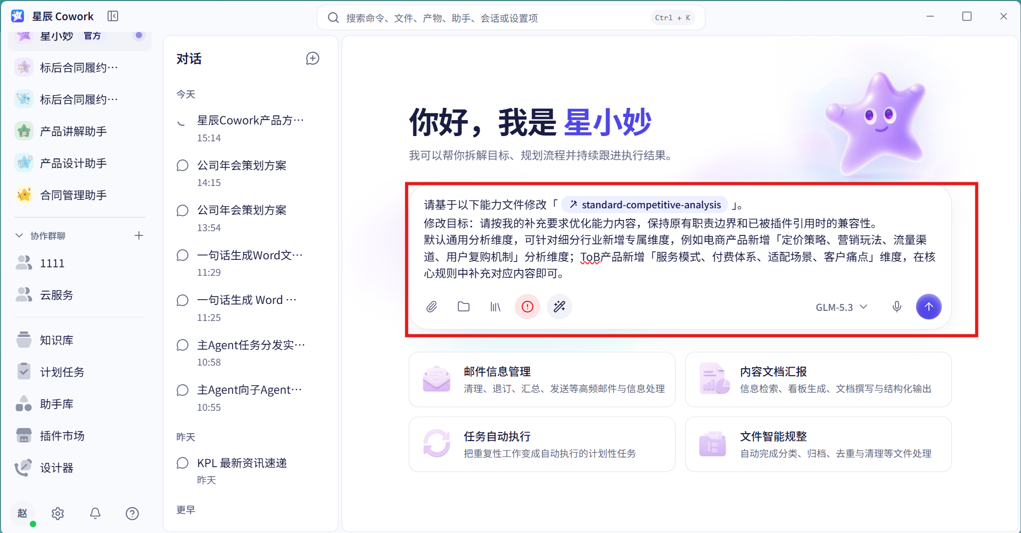Viewport: 1021px width, 533px height.
Task: Start a new conversation with plus icon
Action: click(x=312, y=58)
